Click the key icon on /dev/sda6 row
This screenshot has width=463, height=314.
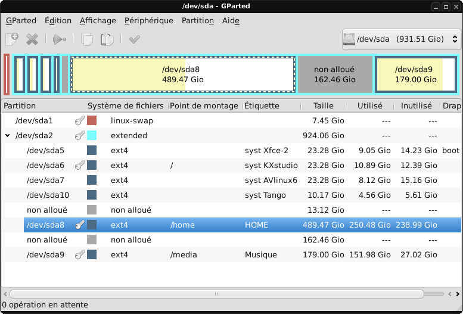click(80, 165)
